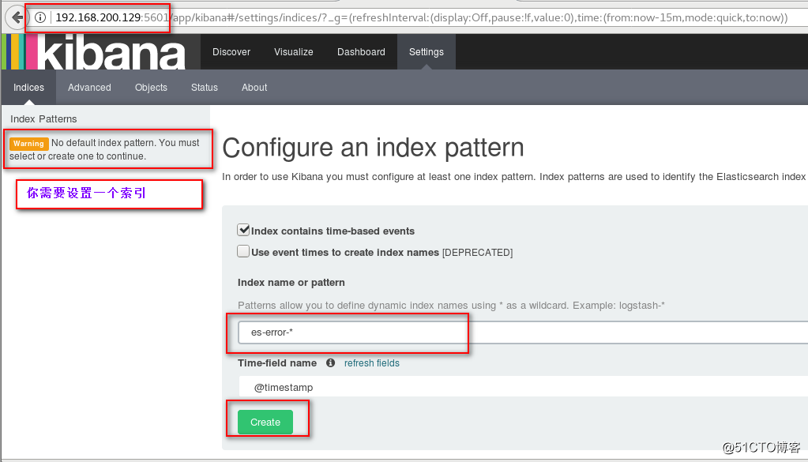Open the Objects sub-tab
This screenshot has height=462, width=808.
(x=151, y=88)
